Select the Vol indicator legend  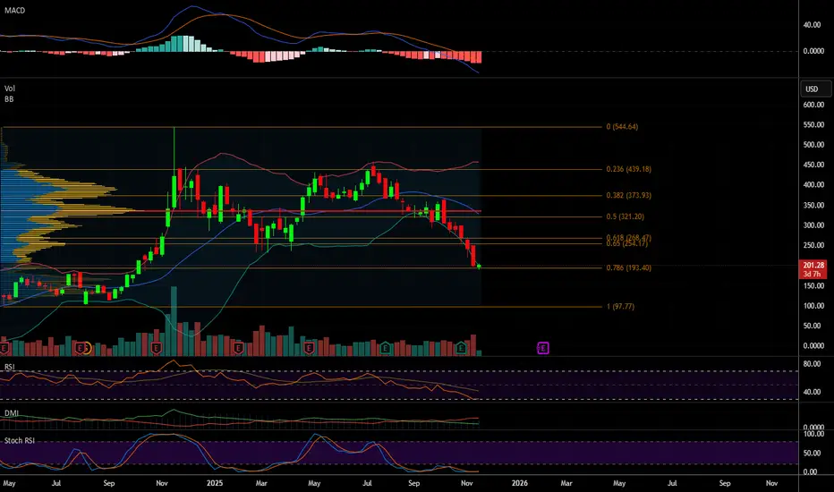[10, 89]
